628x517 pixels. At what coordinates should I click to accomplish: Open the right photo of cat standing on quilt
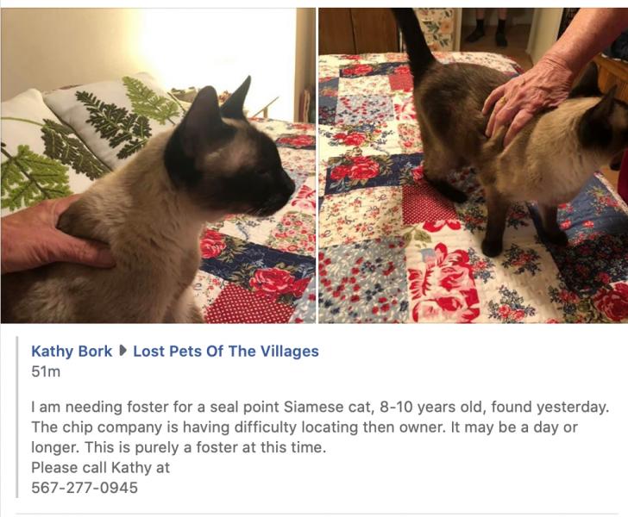click(x=473, y=165)
